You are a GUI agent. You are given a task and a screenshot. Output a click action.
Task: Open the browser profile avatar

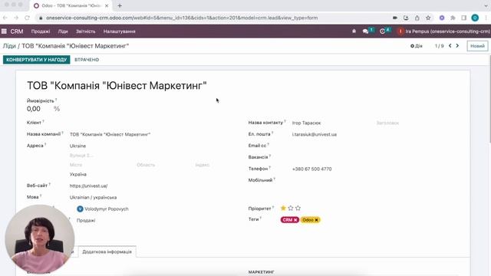pos(475,18)
